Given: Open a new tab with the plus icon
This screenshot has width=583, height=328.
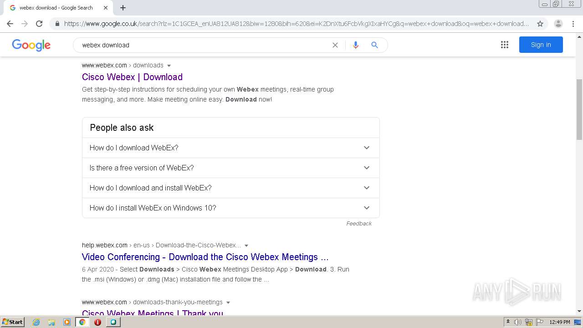Looking at the screenshot, I should point(123,8).
